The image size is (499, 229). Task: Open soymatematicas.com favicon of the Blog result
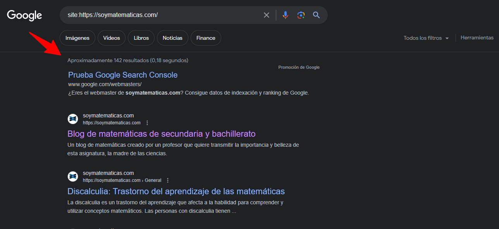click(x=73, y=119)
